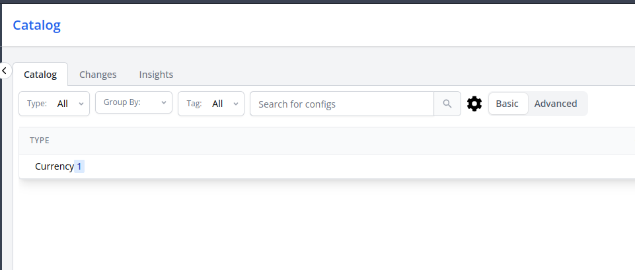The image size is (635, 270).
Task: Go to the Insights tab
Action: tap(156, 75)
